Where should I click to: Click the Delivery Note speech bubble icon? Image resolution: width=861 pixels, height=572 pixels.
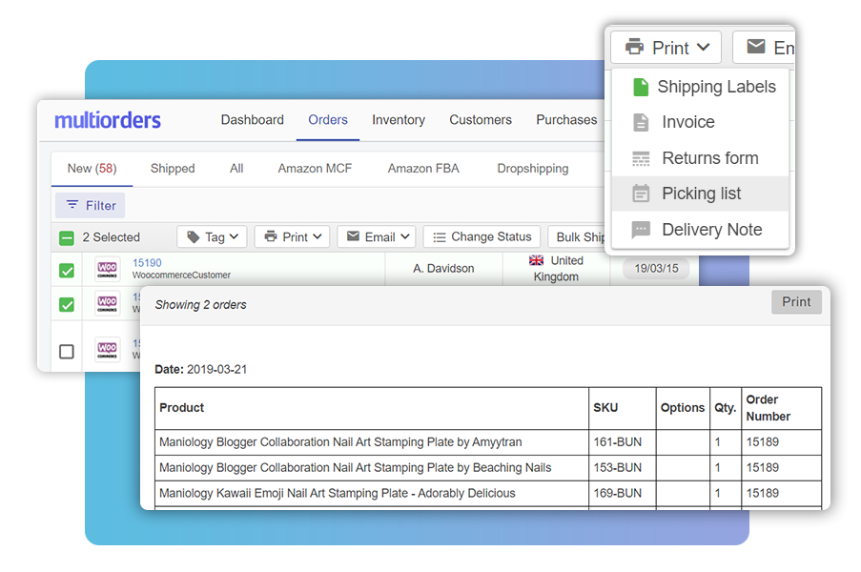640,230
